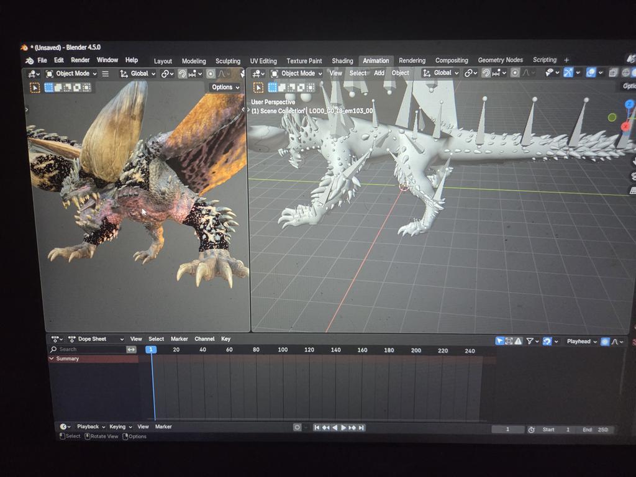The height and width of the screenshot is (477, 636).
Task: Toggle proportional editing in right viewport
Action: [x=515, y=73]
